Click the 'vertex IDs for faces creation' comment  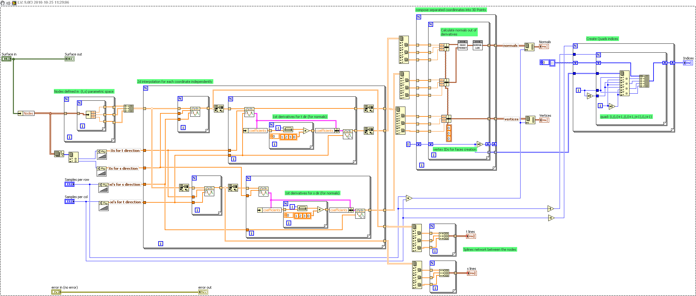[x=455, y=149]
